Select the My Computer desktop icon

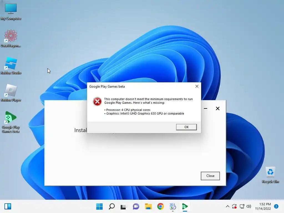(11, 12)
